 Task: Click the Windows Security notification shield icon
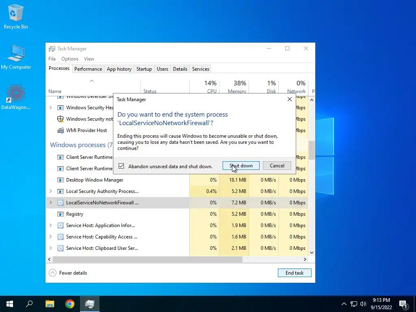point(61,119)
